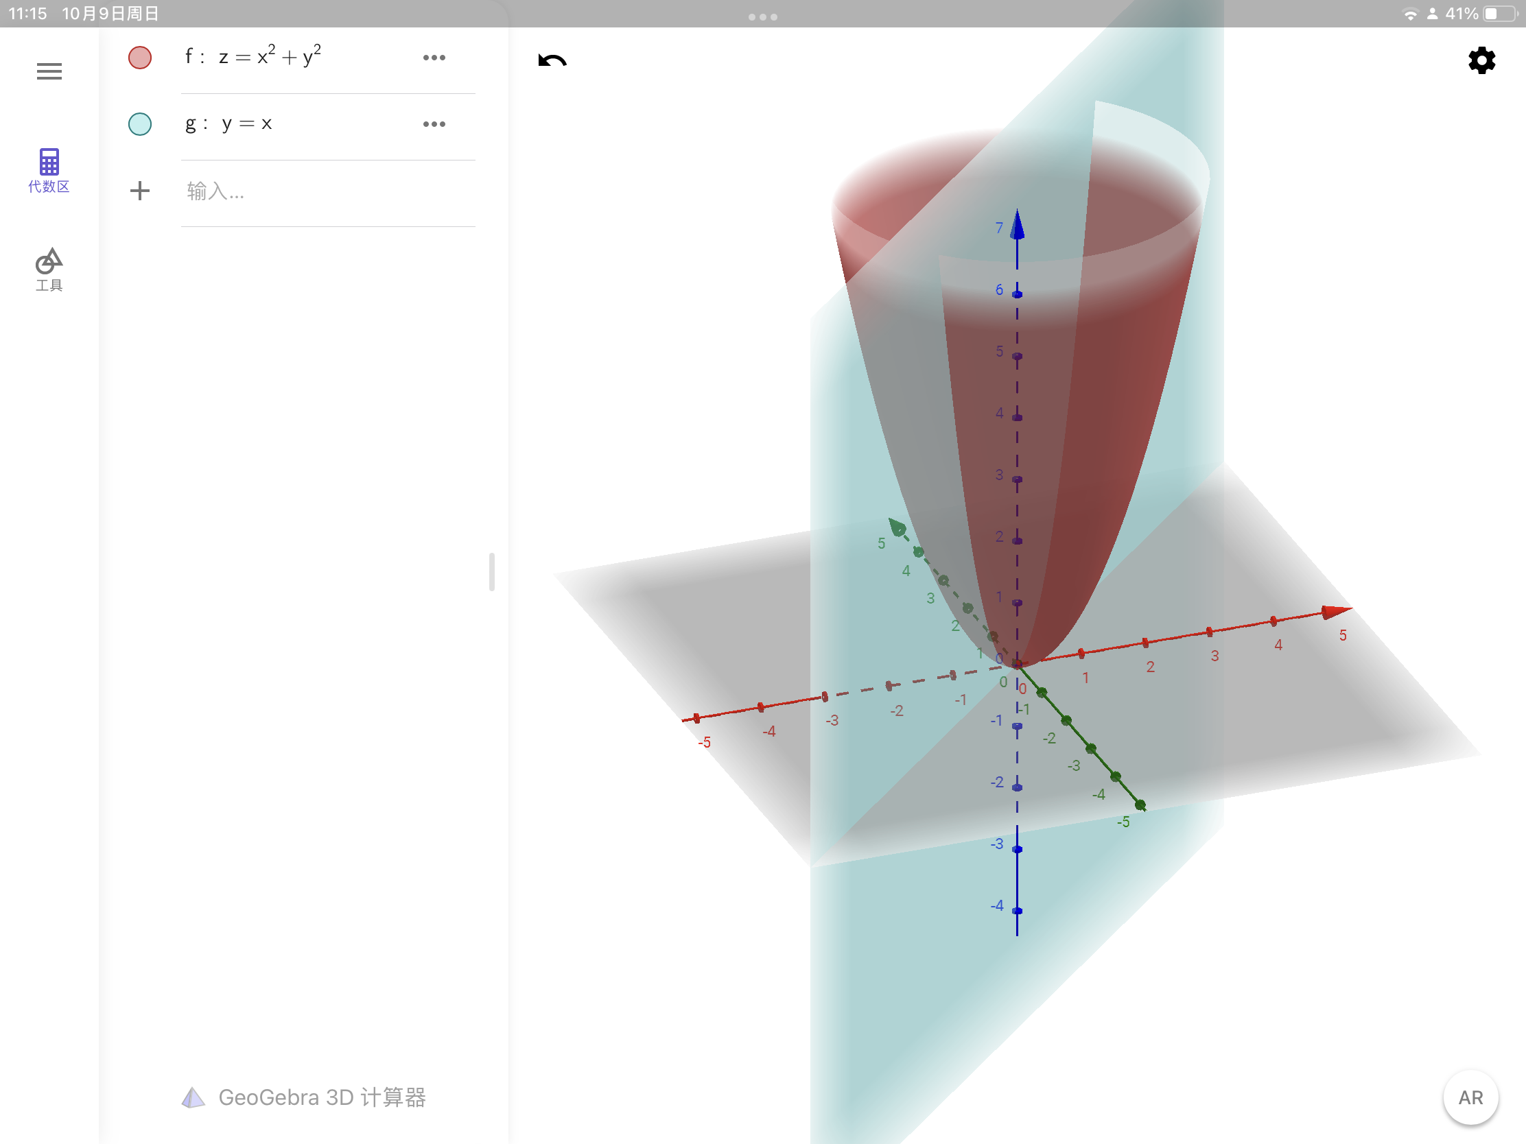
Task: Open more options for equation g
Action: coord(434,124)
